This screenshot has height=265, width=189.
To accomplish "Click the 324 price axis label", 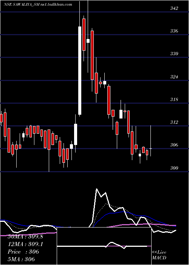I will click(x=174, y=76).
